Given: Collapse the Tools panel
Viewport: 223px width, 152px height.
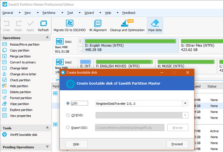Looking at the screenshot, I should [47, 128].
